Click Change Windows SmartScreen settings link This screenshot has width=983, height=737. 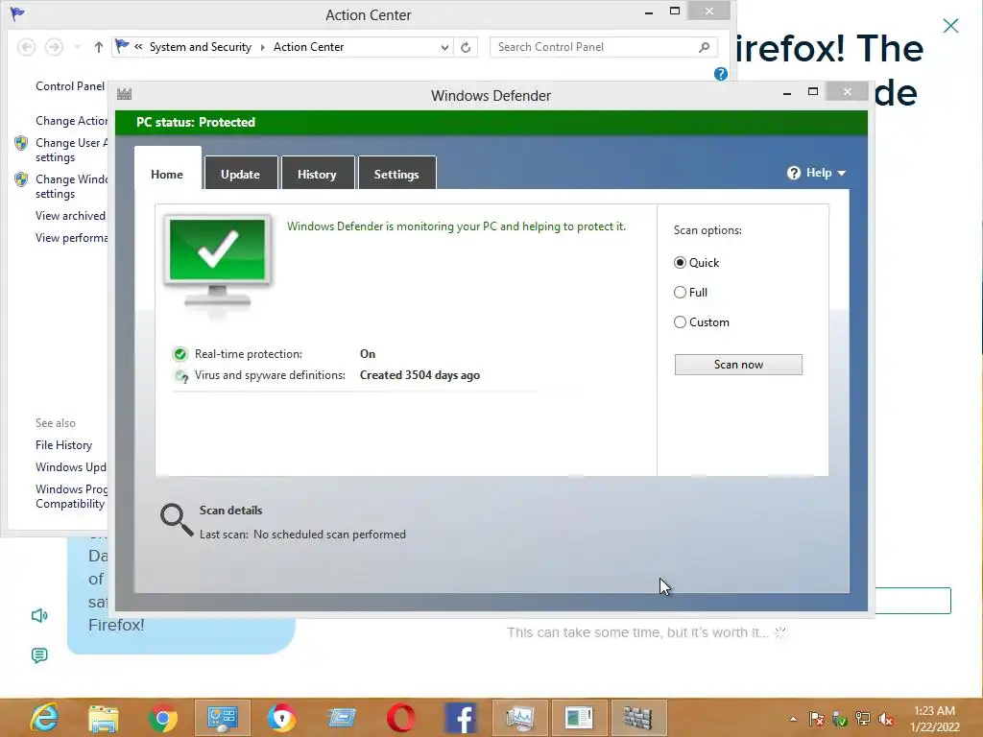tap(71, 187)
